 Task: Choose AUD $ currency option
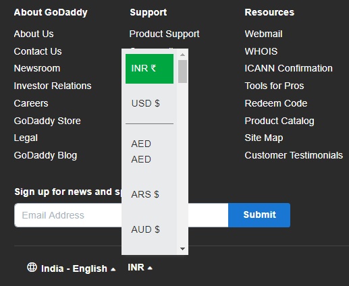coord(149,229)
